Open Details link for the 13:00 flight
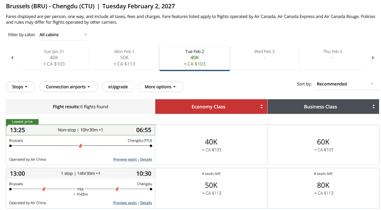381x210 pixels. [x=146, y=203]
